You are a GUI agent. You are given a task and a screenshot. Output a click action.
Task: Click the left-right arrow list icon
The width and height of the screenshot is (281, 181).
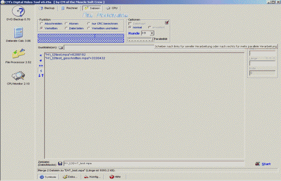pos(41,65)
